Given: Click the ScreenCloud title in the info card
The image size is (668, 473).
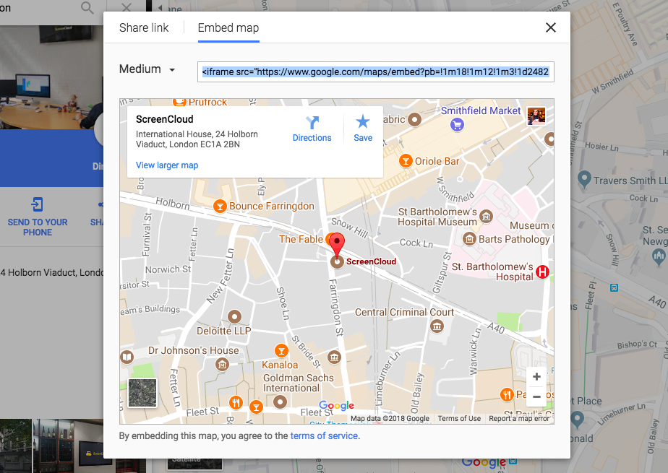Looking at the screenshot, I should [164, 120].
